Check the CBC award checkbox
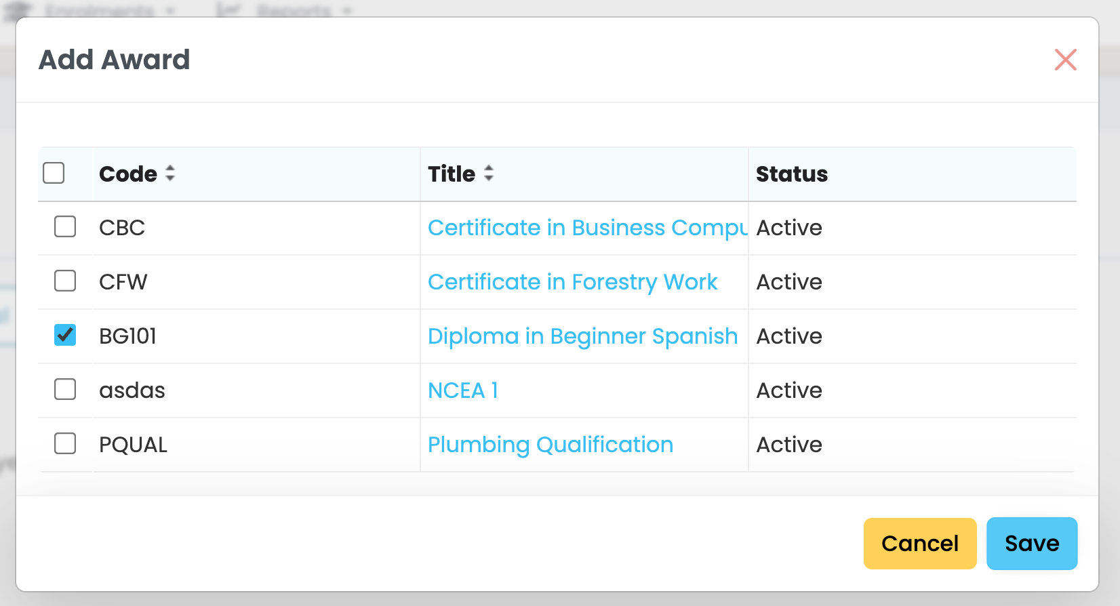 tap(65, 226)
